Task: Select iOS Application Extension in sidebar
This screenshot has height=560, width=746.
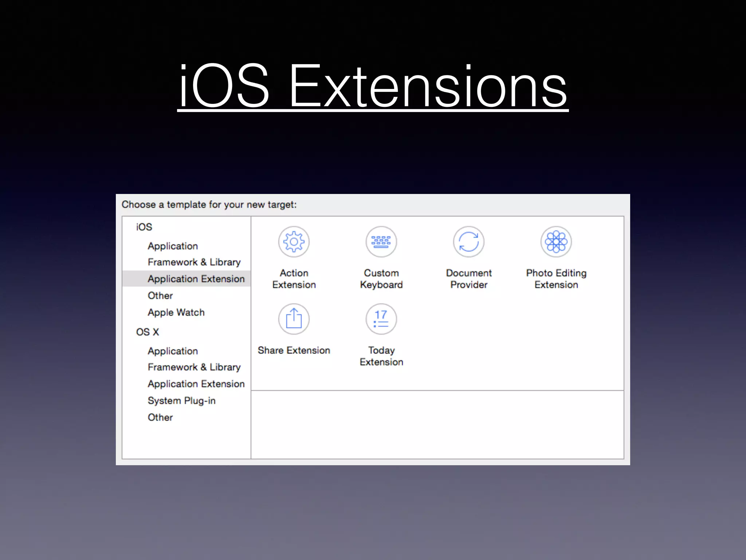Action: click(196, 279)
